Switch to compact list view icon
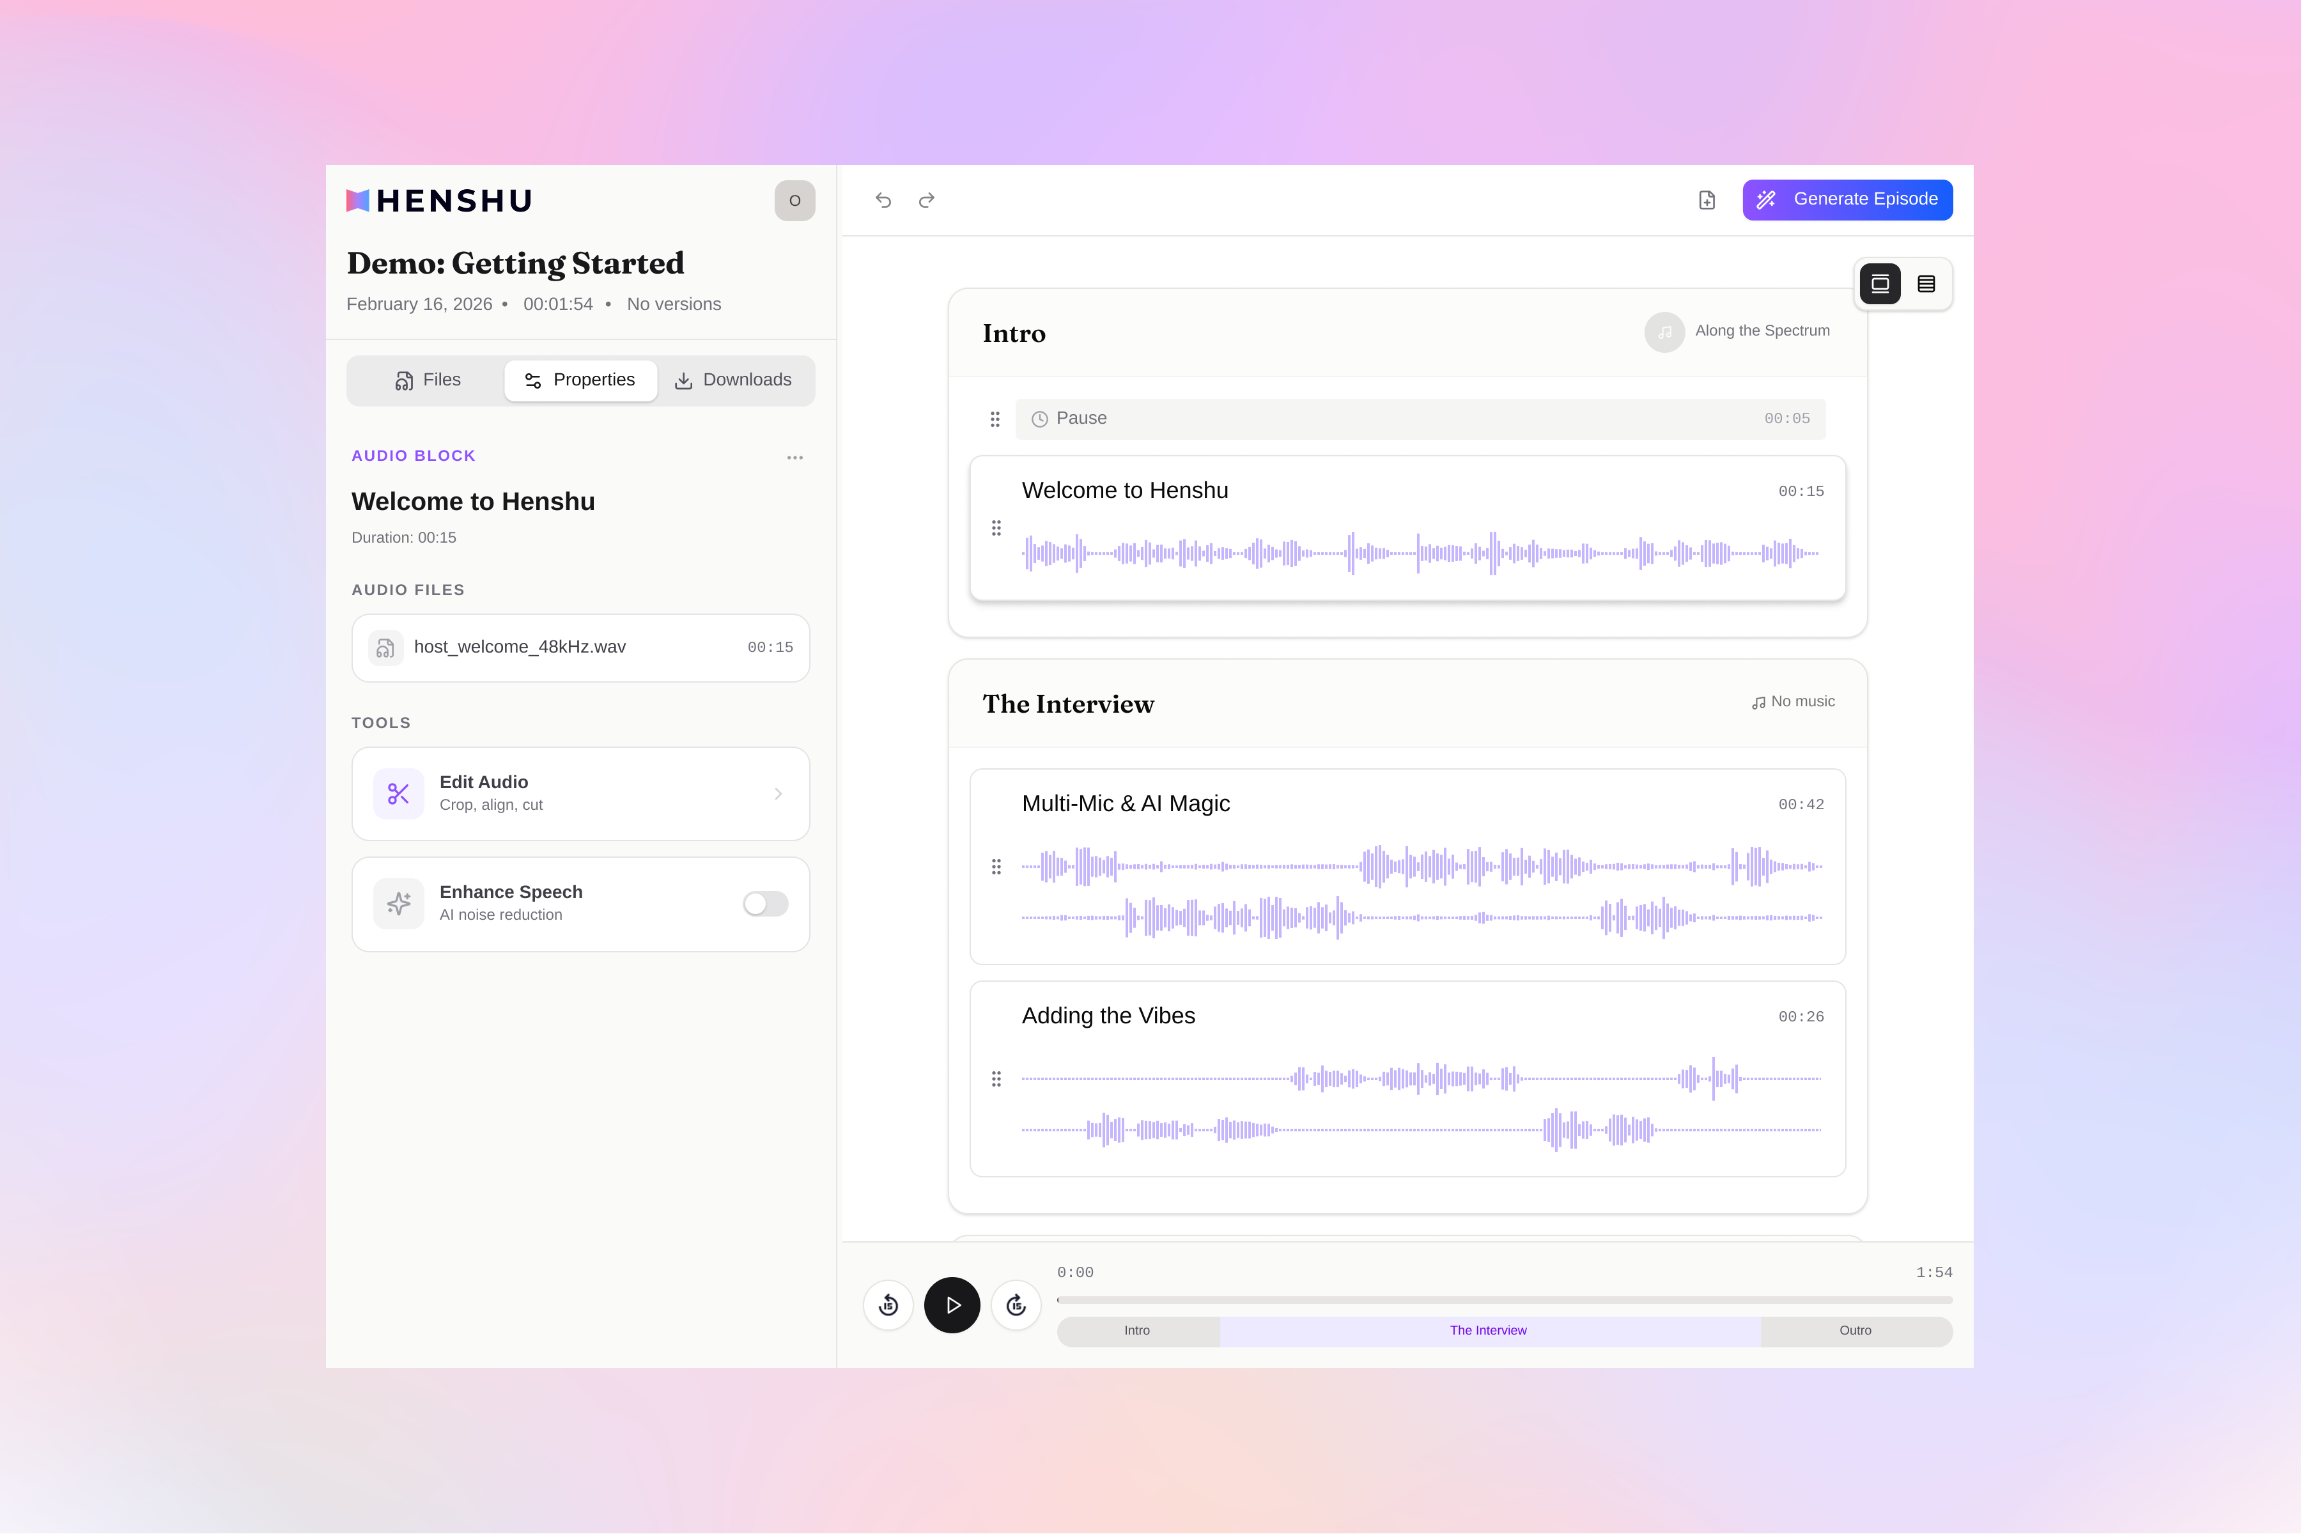This screenshot has height=1534, width=2301. 1925,284
